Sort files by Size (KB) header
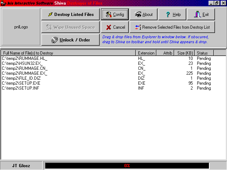Image resolution: width=227 pixels, height=170 pixels. 184,53
